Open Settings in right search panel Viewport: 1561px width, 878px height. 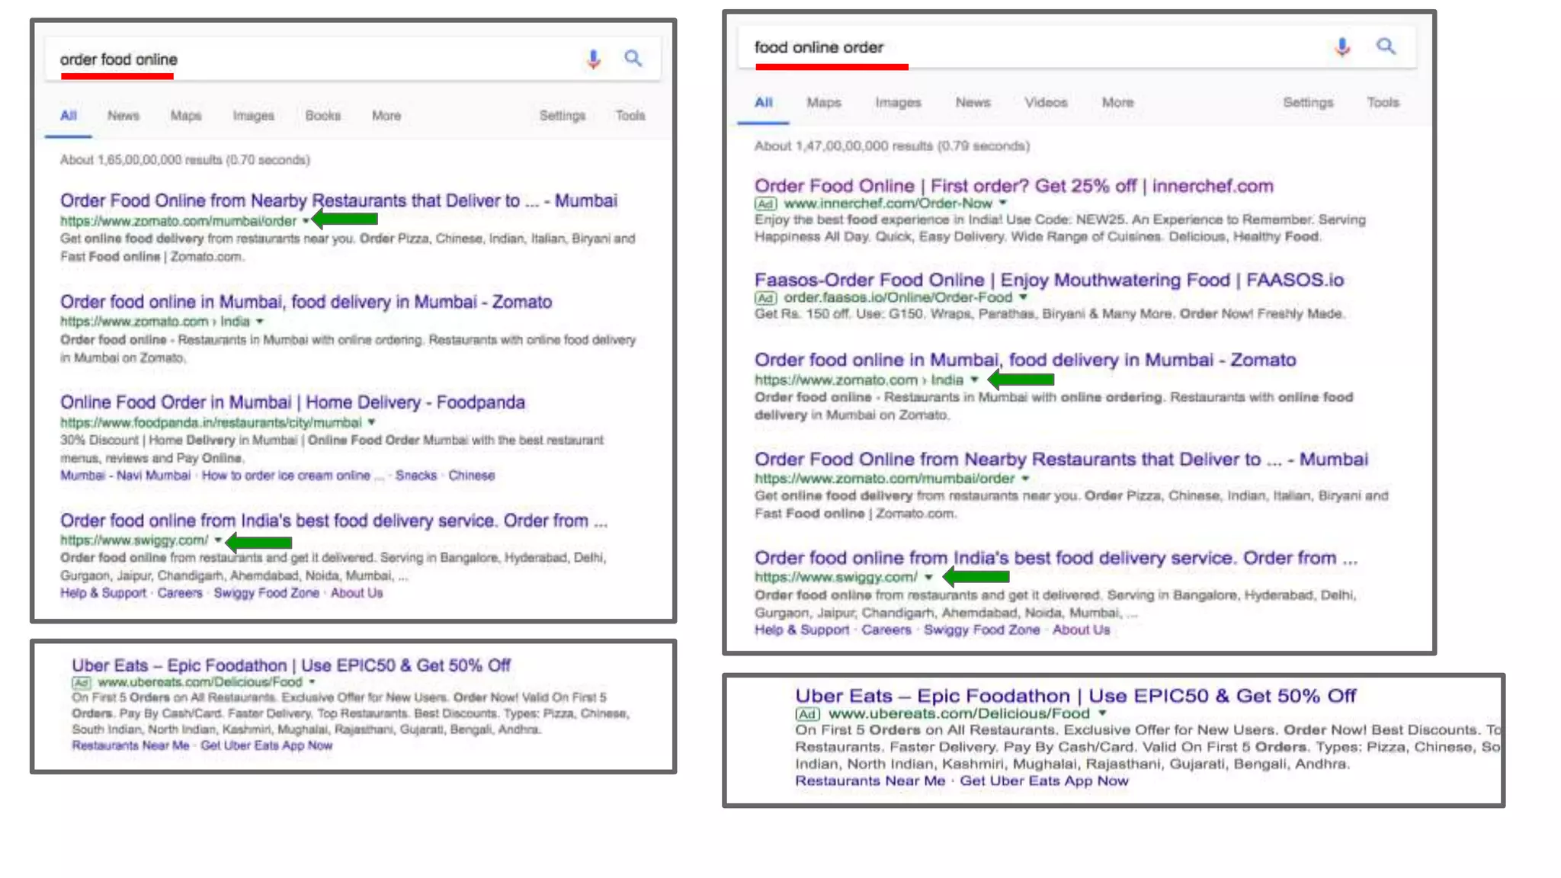coord(1307,102)
